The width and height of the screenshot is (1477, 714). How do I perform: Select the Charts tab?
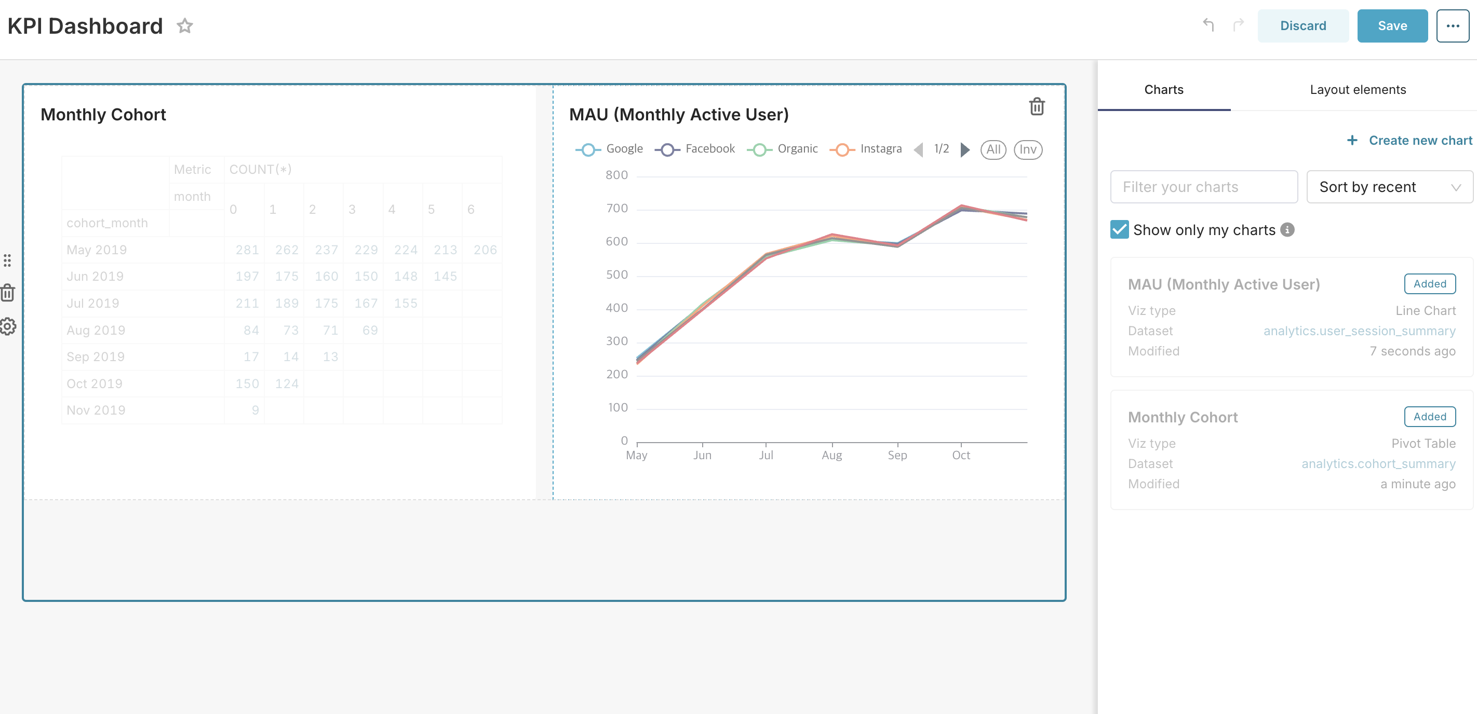click(1163, 89)
